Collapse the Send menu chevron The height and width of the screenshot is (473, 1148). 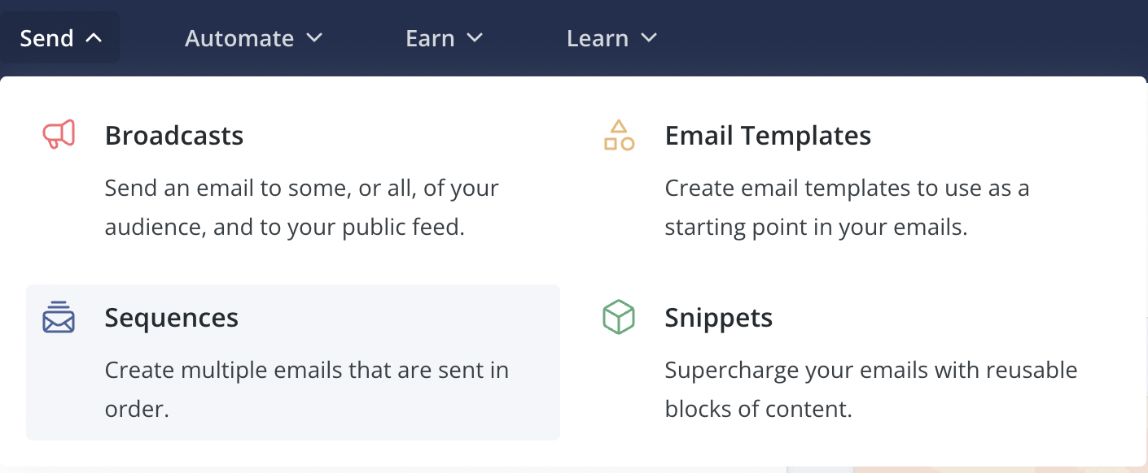click(x=94, y=37)
